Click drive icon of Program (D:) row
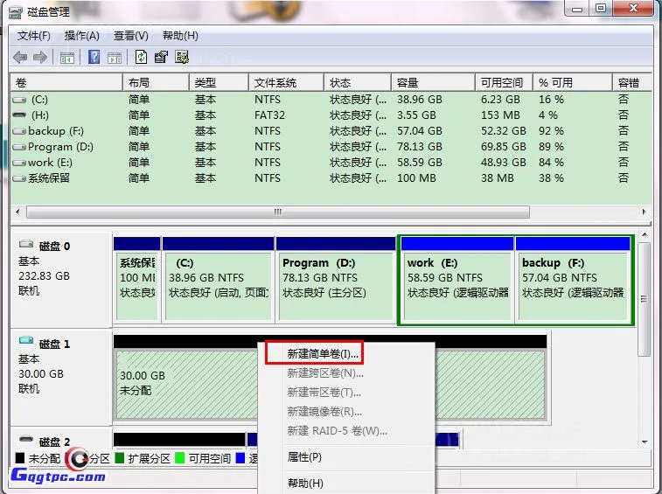This screenshot has width=662, height=494. pos(19,147)
